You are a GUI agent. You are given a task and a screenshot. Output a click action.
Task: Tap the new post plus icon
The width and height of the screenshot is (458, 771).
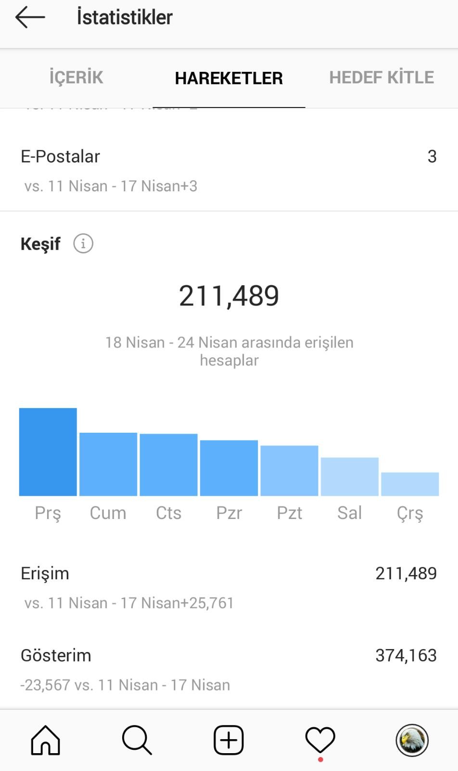pyautogui.click(x=229, y=740)
